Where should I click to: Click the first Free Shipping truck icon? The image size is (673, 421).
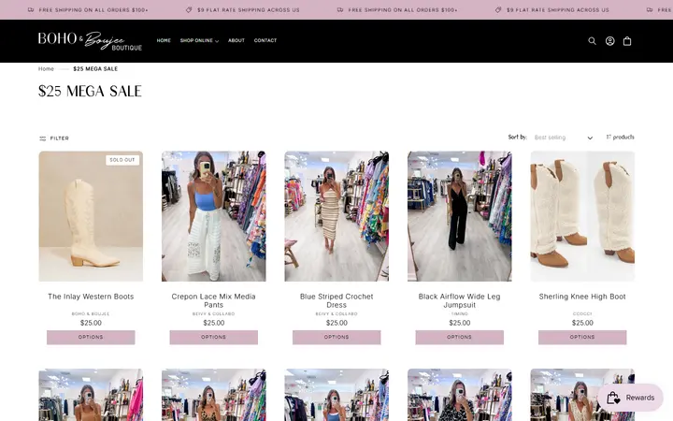(31, 9)
